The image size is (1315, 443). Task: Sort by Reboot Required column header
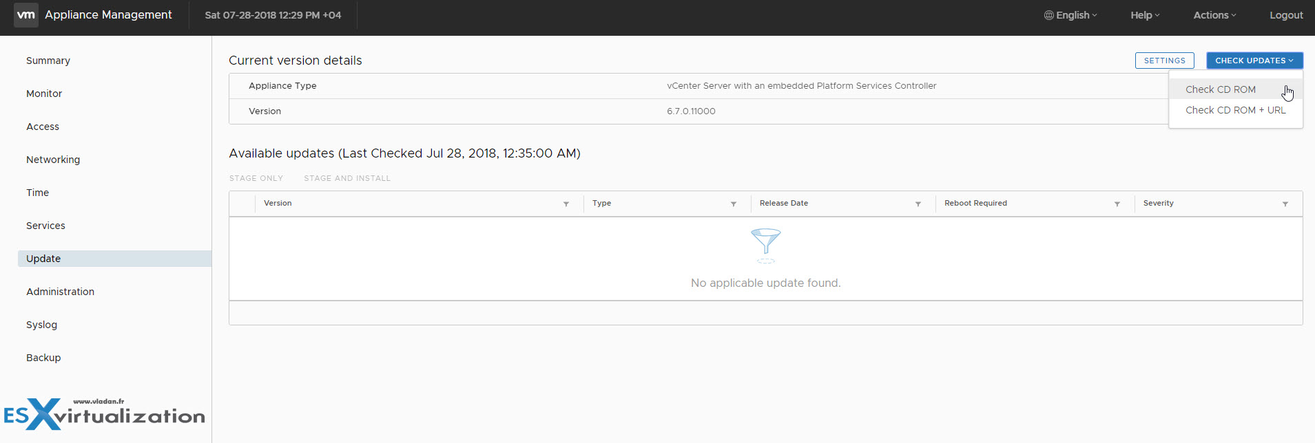click(x=975, y=204)
